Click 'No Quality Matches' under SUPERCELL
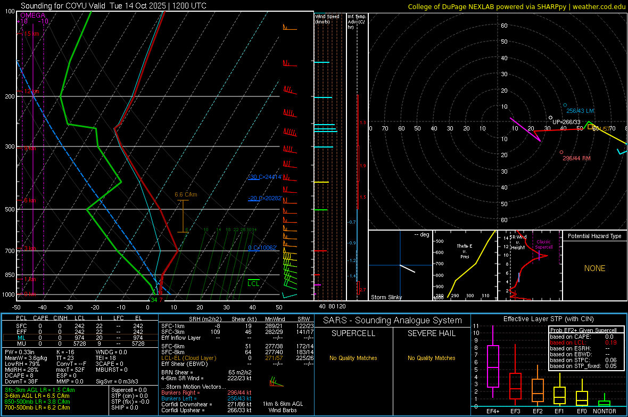This screenshot has height=417, width=628. pos(353,358)
